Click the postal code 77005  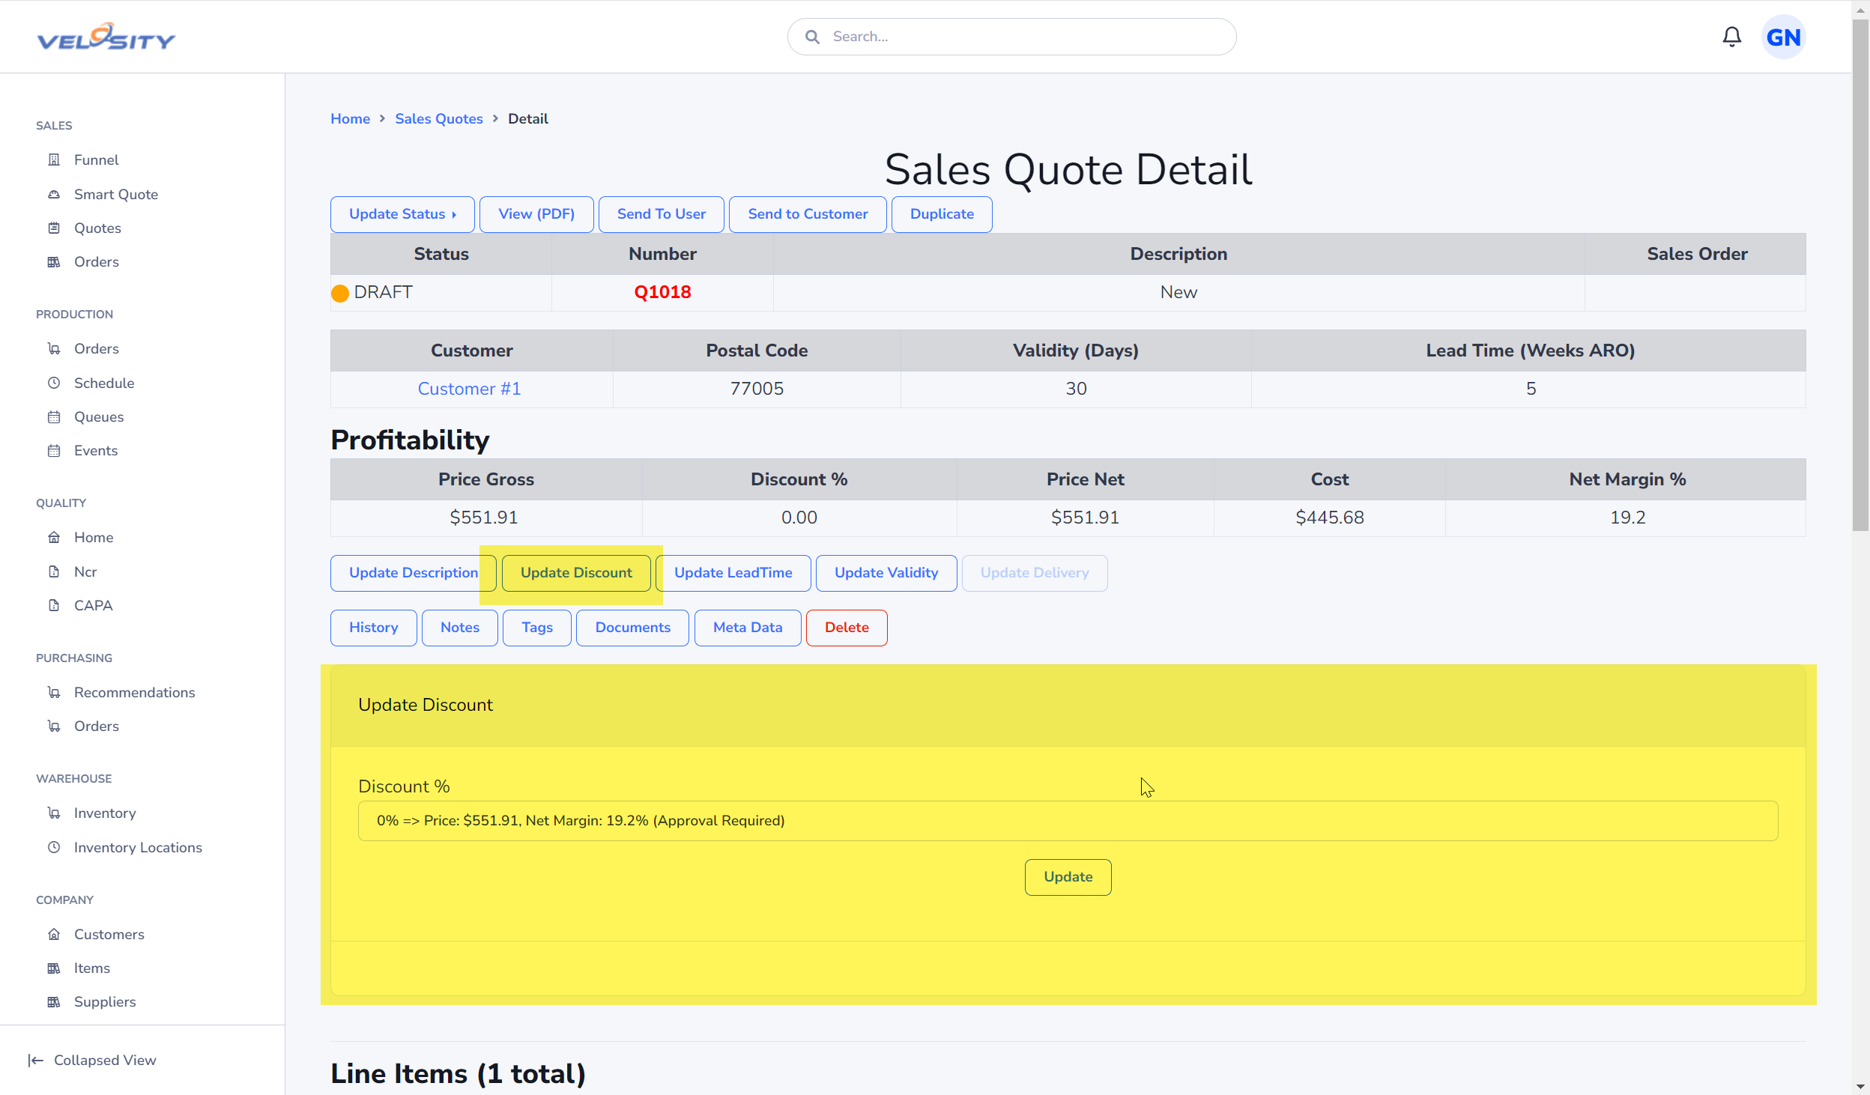point(757,389)
